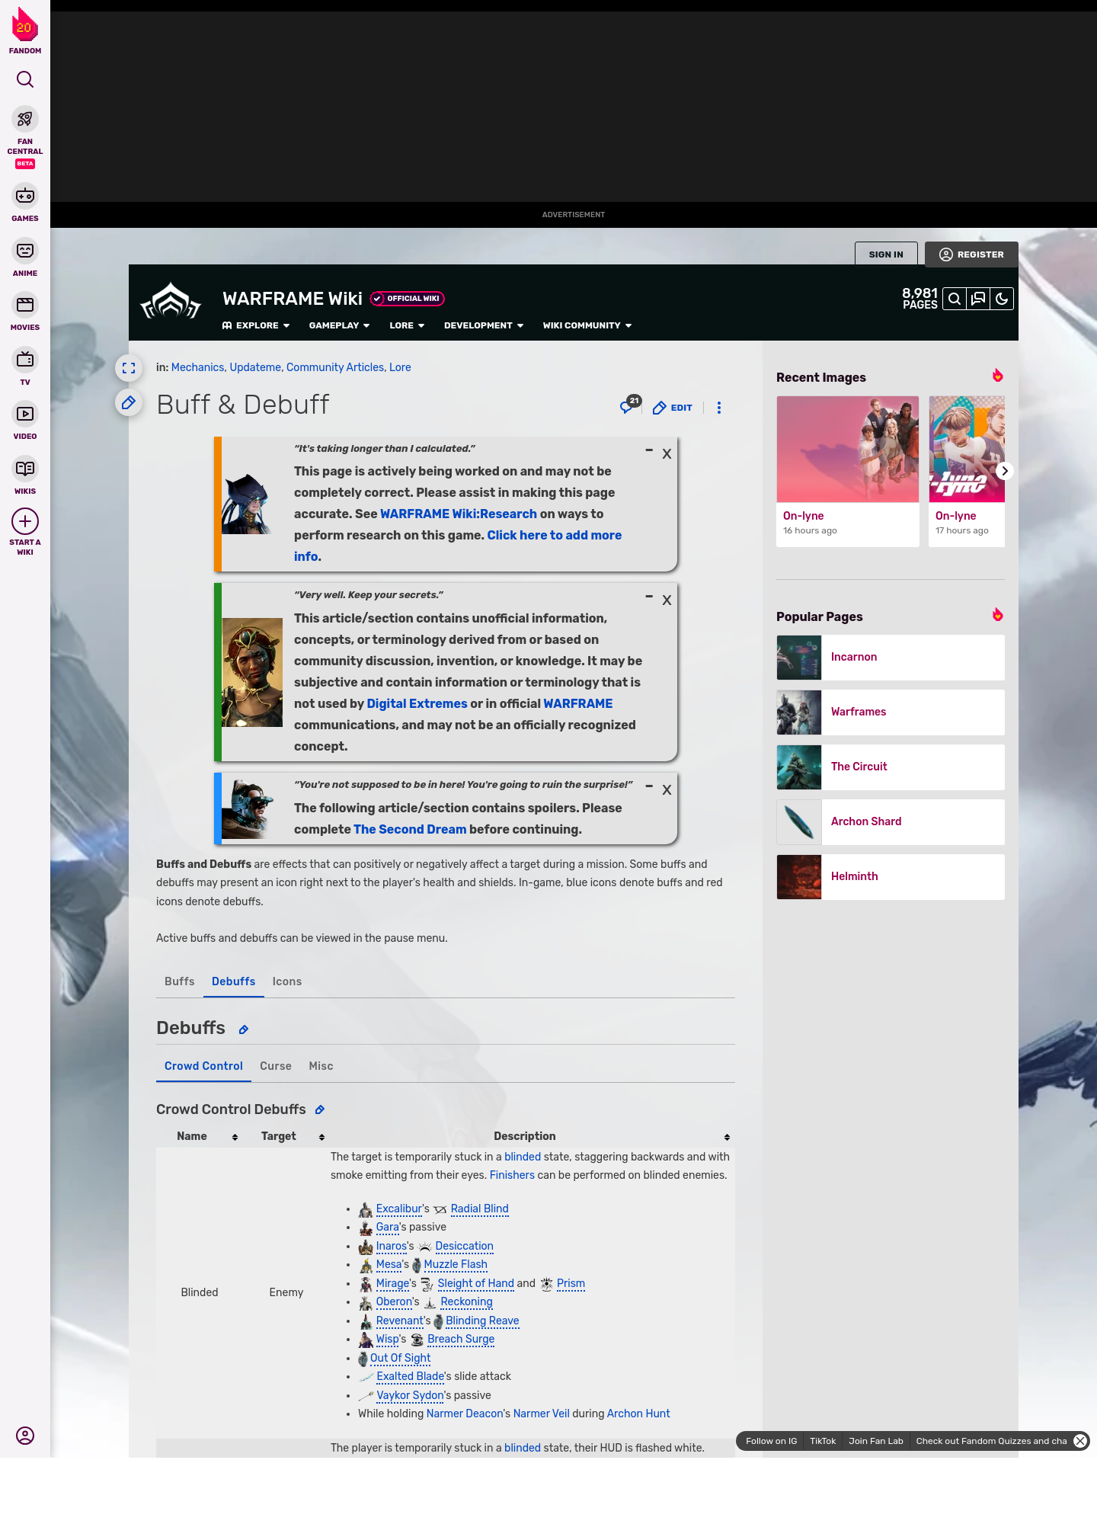Open the Video section icon
1097x1524 pixels.
[x=25, y=414]
